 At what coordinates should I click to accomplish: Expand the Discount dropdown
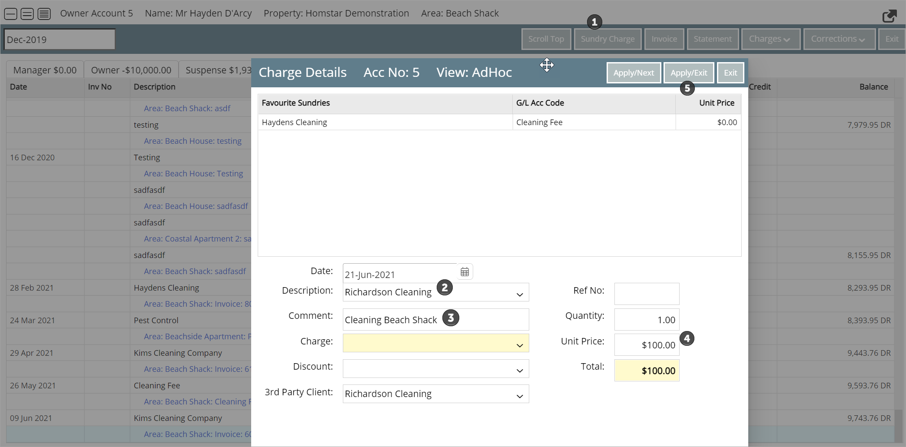click(519, 371)
